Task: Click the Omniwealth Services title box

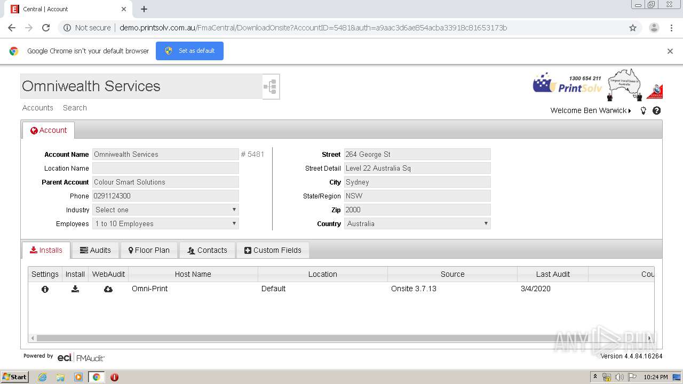Action: [141, 86]
